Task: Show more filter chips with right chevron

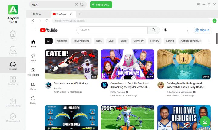Action: tap(210, 41)
